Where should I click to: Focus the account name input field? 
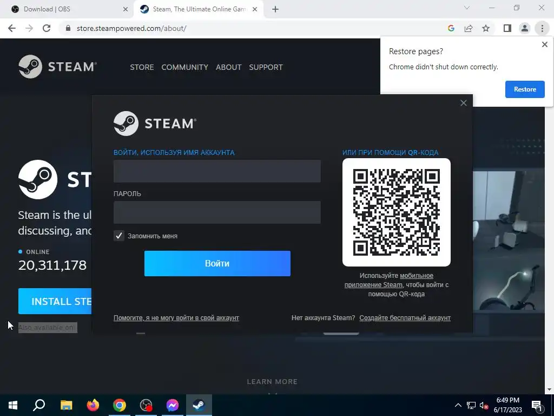[217, 171]
